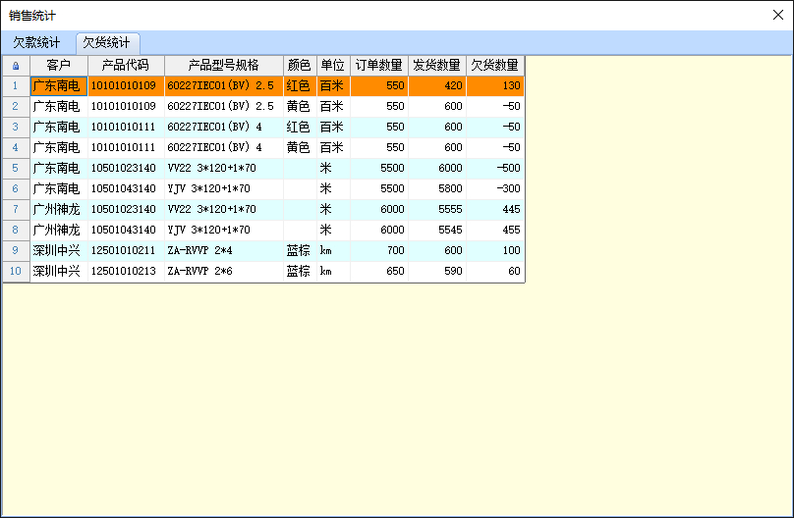This screenshot has height=518, width=794.
Task: Sort by the 客户 column header
Action: (59, 66)
